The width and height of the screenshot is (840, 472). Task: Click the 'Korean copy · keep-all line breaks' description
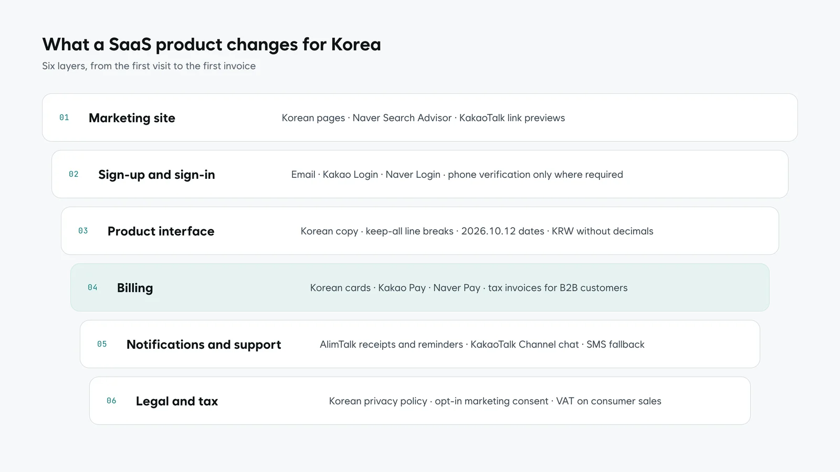pyautogui.click(x=477, y=231)
